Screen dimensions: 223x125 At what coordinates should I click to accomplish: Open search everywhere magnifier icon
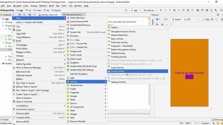tap(221, 10)
